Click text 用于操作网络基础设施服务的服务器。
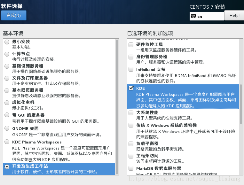This screenshot has height=185, width=244. [x=46, y=71]
